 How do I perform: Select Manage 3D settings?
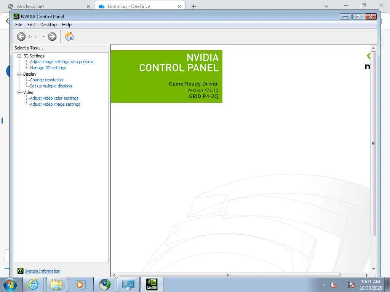point(48,68)
